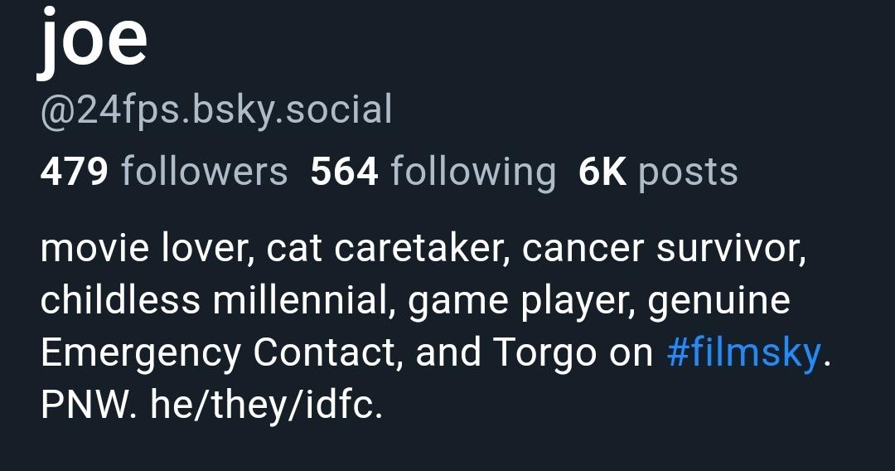Click the display name "joe"

click(x=93, y=40)
